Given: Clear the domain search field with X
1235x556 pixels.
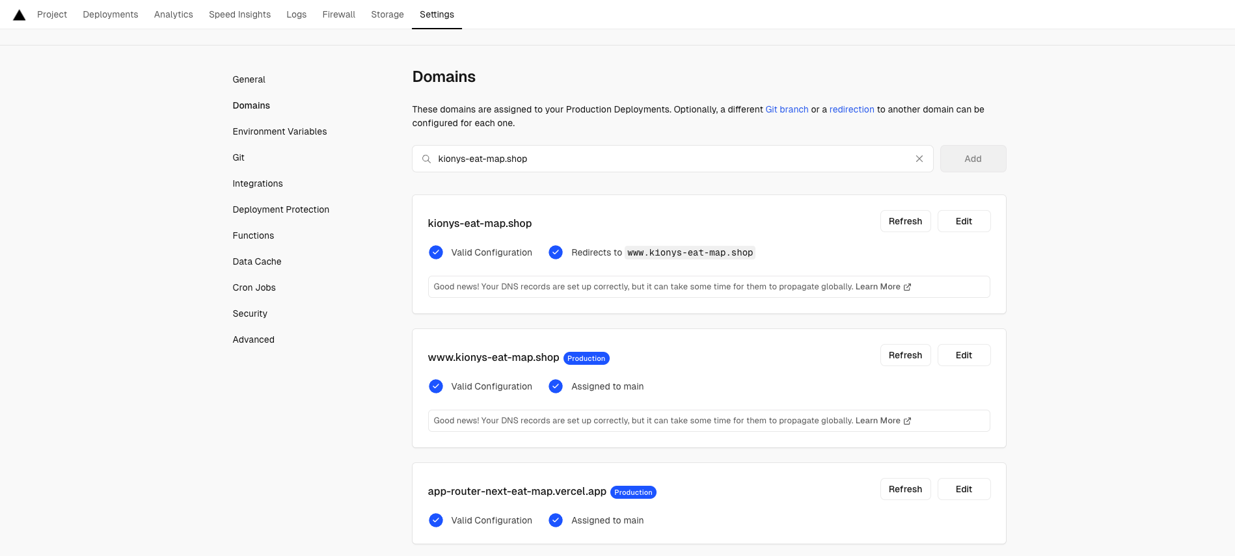Looking at the screenshot, I should 919,159.
